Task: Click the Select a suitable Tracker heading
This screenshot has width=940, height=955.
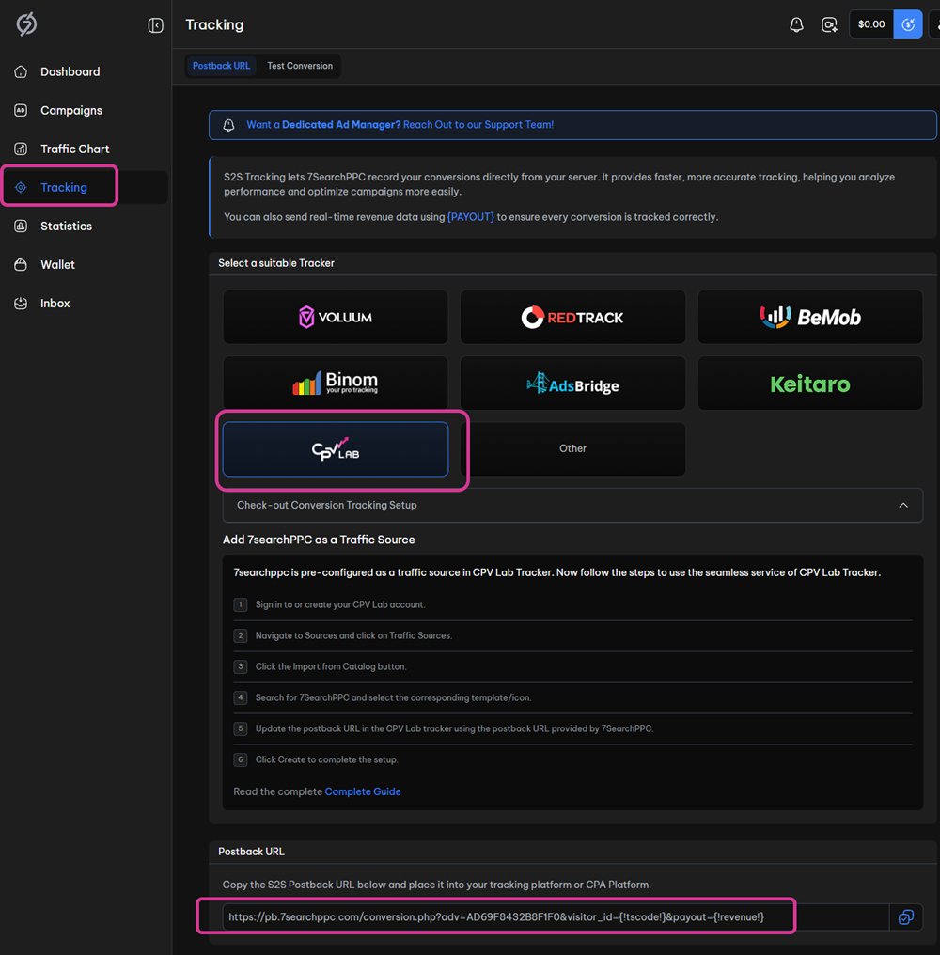Action: pos(276,263)
